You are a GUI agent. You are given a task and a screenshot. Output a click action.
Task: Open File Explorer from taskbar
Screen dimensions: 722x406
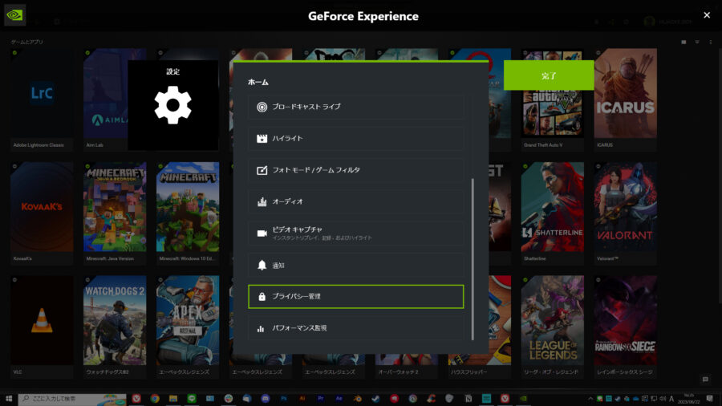click(173, 399)
